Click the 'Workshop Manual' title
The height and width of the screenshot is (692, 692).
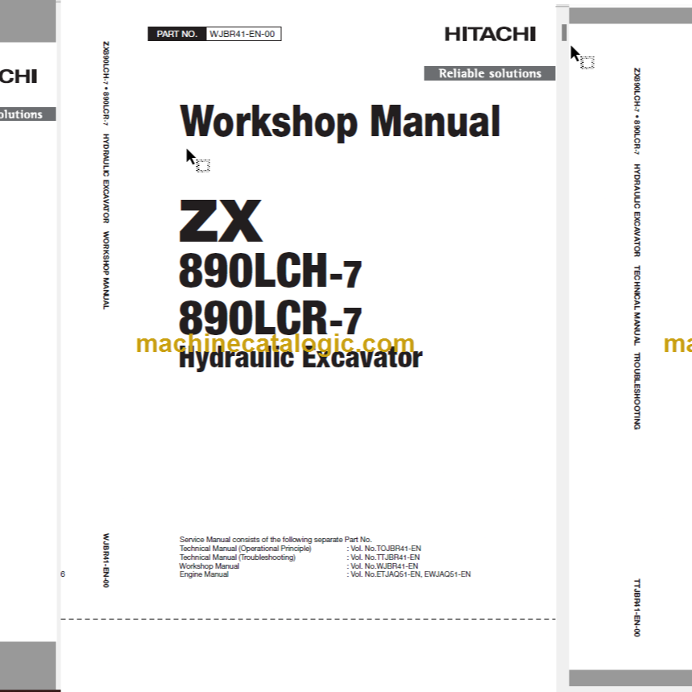340,122
